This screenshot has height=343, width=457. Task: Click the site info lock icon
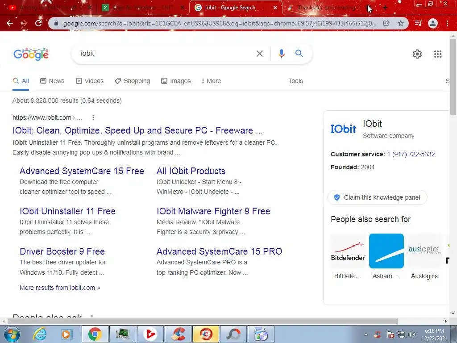click(56, 23)
